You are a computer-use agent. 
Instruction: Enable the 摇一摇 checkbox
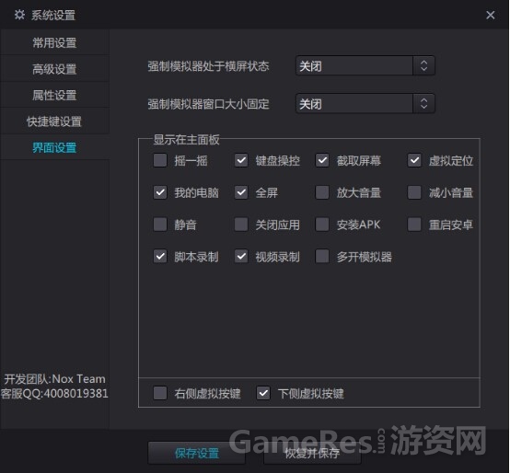[160, 160]
